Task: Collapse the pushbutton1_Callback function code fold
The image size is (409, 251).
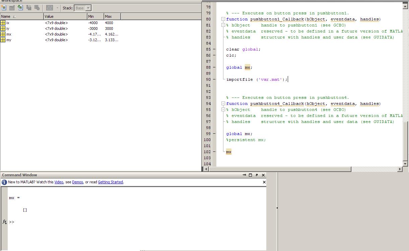Action: pos(223,19)
